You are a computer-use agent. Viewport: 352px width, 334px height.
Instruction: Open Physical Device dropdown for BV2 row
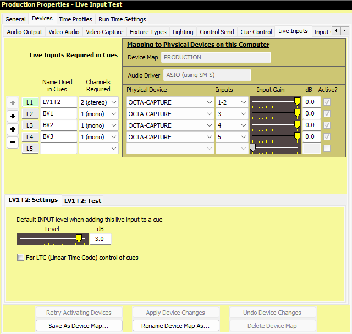click(170, 125)
